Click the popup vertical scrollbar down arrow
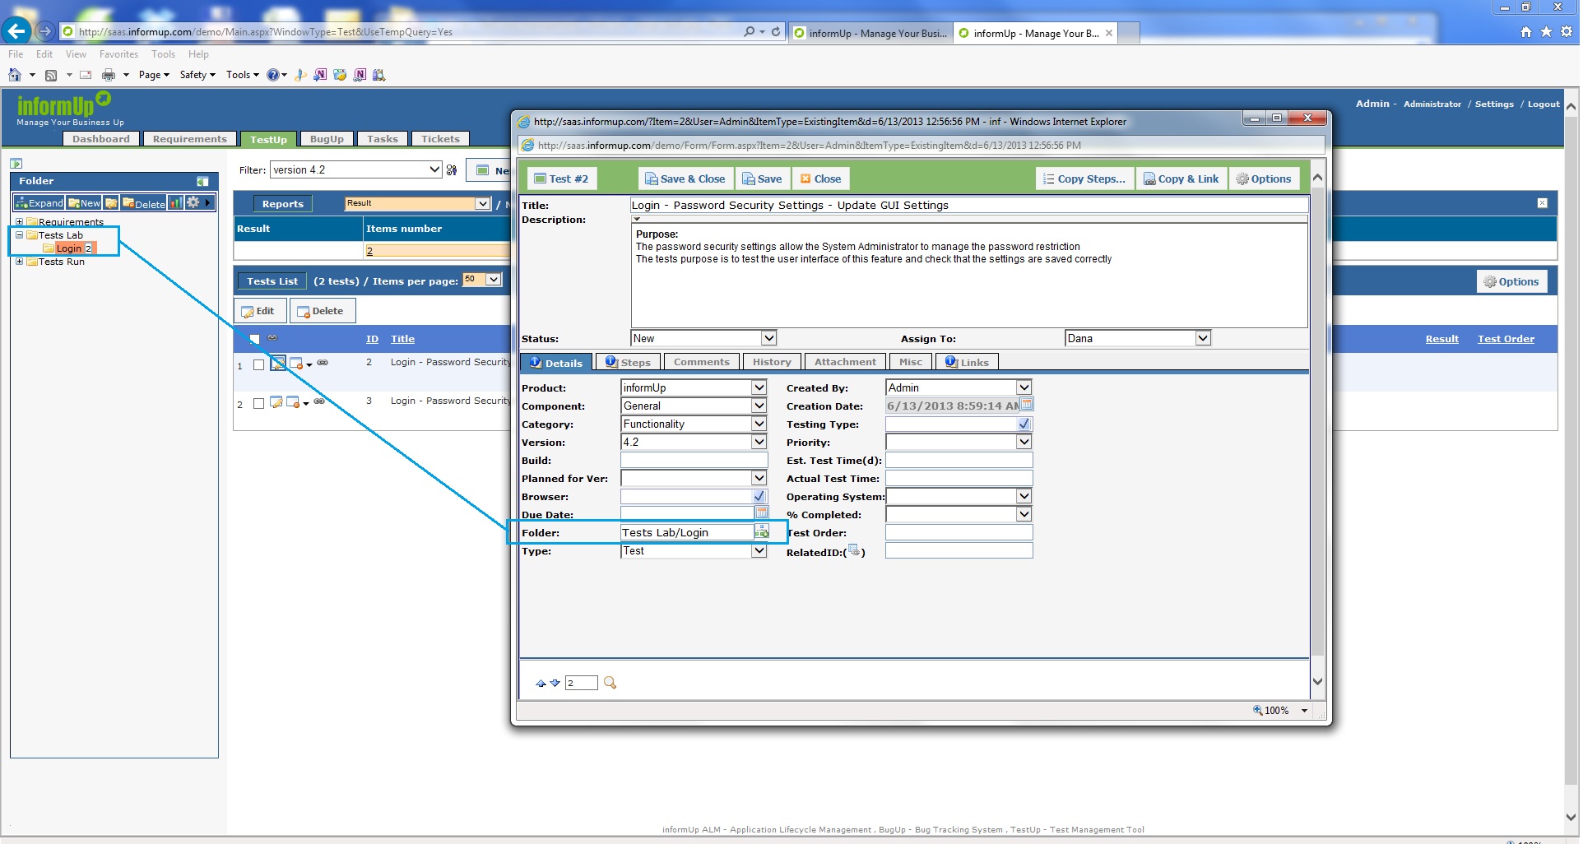This screenshot has height=844, width=1583. pos(1316,681)
